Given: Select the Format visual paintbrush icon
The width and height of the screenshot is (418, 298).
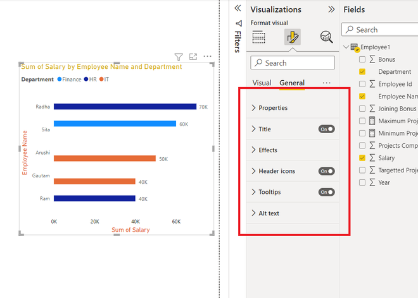Looking at the screenshot, I should [x=293, y=37].
